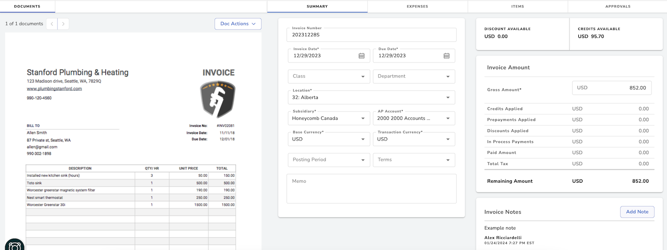Viewport: 667px width, 250px height.
Task: Open the www.plumbingstanford.com link
Action: [54, 89]
